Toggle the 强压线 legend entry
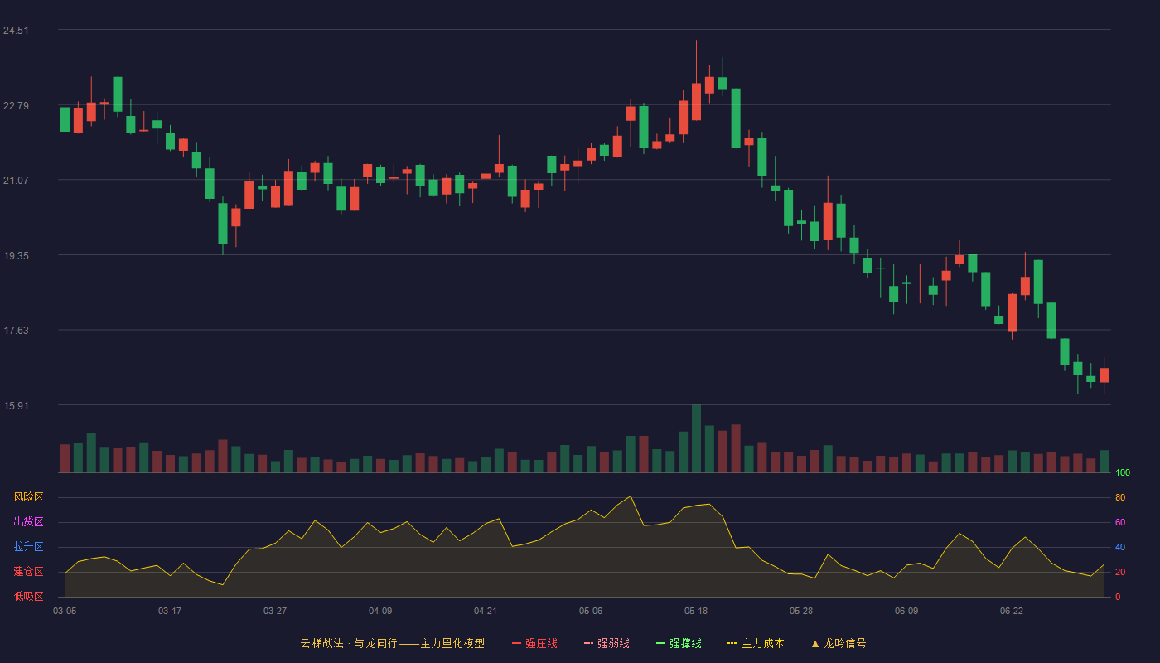The height and width of the screenshot is (663, 1160). tap(534, 643)
